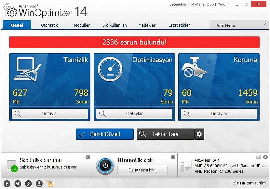Screen dimensions: 270x189
Task: Click the hard disk status checkmark icon
Action: (14, 169)
